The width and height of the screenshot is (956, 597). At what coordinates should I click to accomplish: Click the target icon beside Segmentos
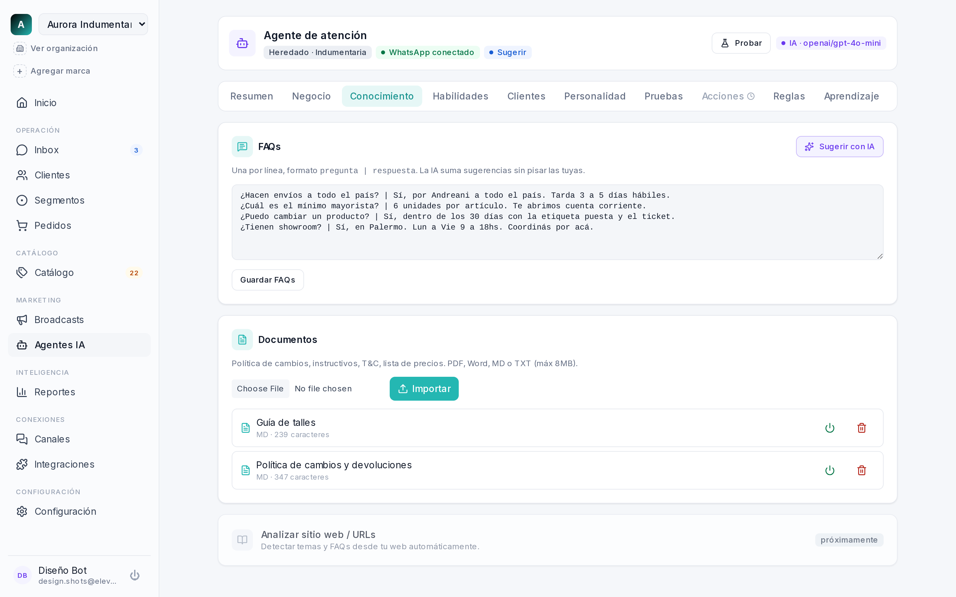point(22,200)
